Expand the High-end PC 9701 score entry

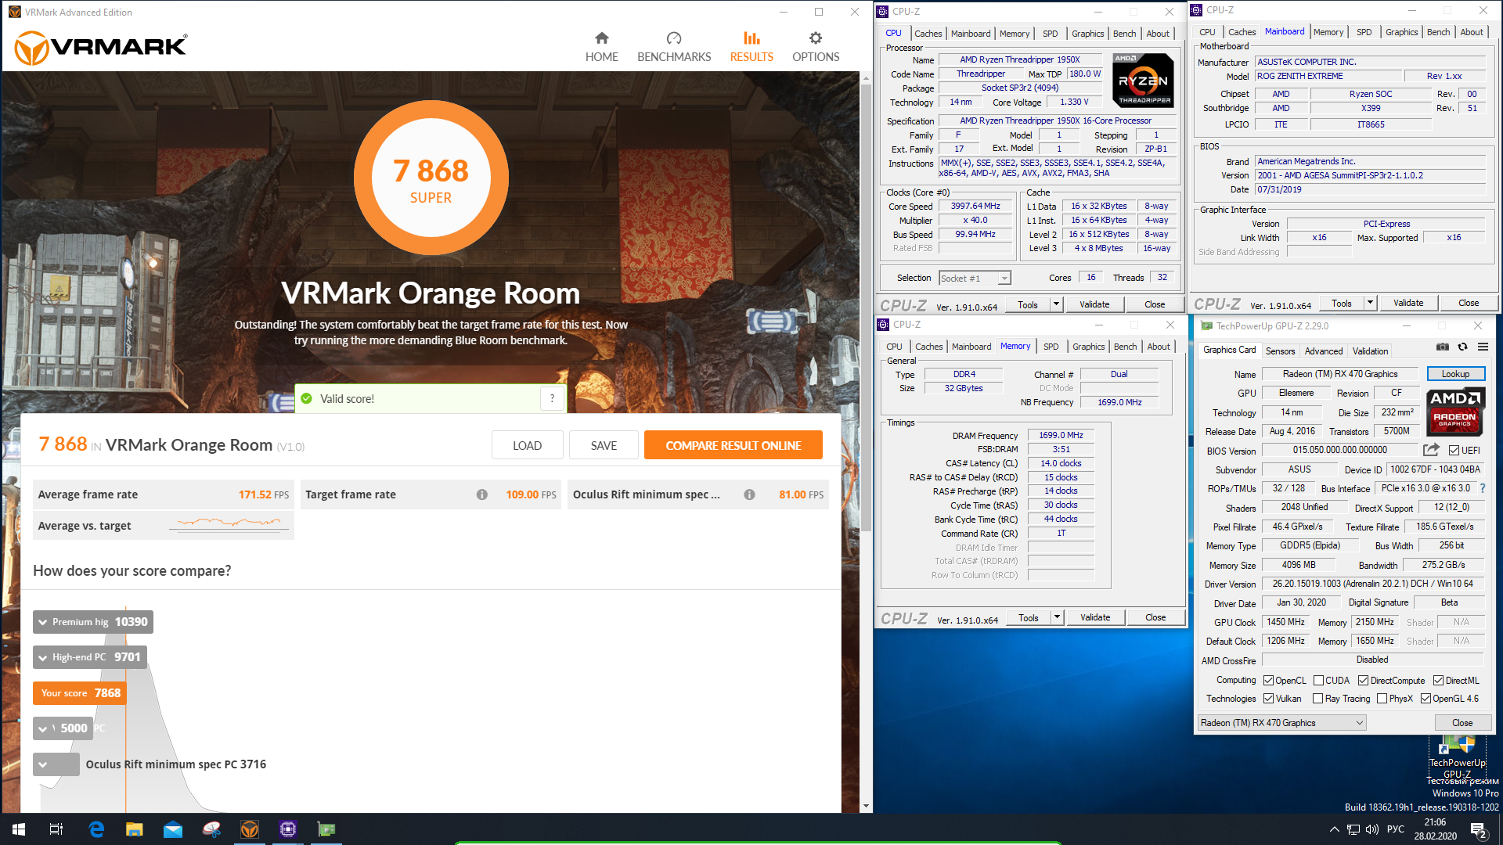point(90,657)
